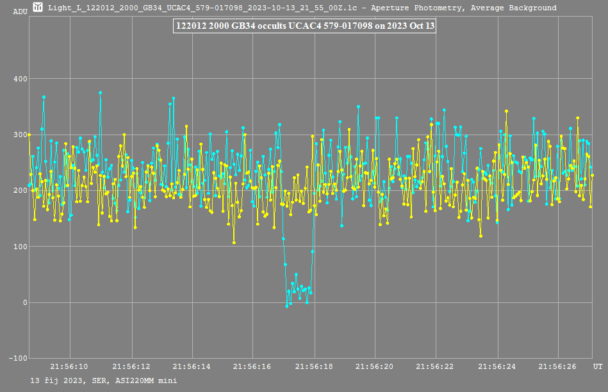The image size is (608, 392).
Task: Click the 0 value on the vertical axis
Action: click(x=25, y=302)
